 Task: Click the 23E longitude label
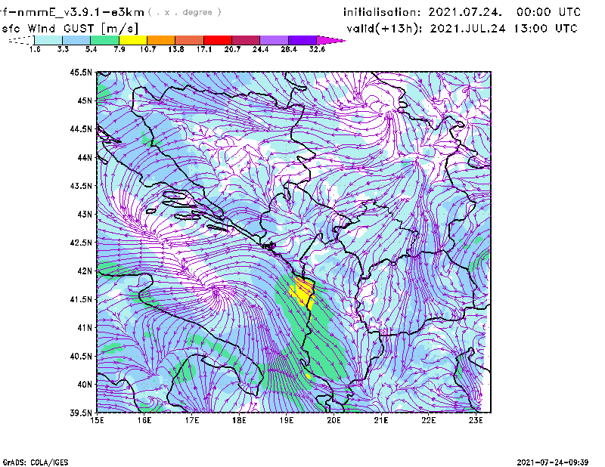click(476, 420)
